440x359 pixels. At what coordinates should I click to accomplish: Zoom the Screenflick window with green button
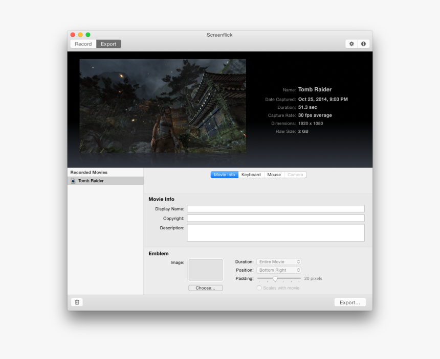[88, 35]
